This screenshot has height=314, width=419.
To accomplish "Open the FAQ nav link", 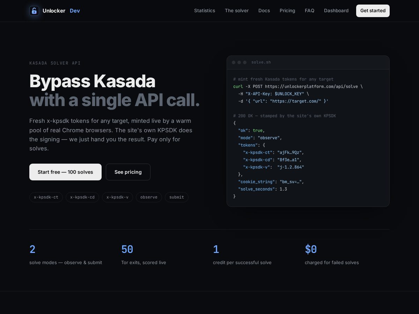I will pyautogui.click(x=309, y=11).
